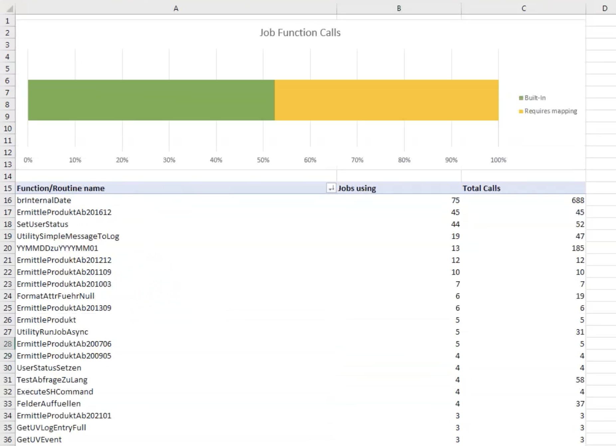Open the Function/Routine name sort dropdown
Viewport: 616px width, 446px height.
coord(331,188)
